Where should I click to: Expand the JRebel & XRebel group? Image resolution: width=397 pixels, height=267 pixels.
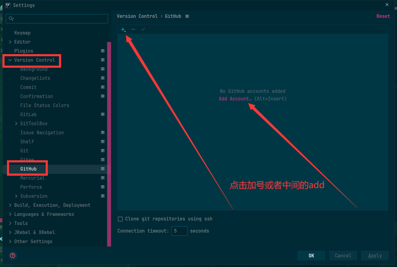click(10, 232)
